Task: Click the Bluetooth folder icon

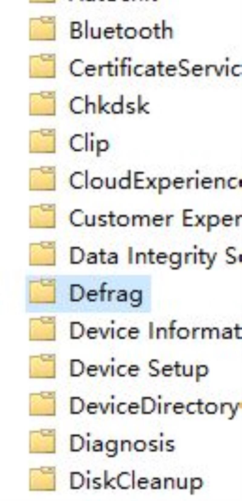Action: pos(42,29)
